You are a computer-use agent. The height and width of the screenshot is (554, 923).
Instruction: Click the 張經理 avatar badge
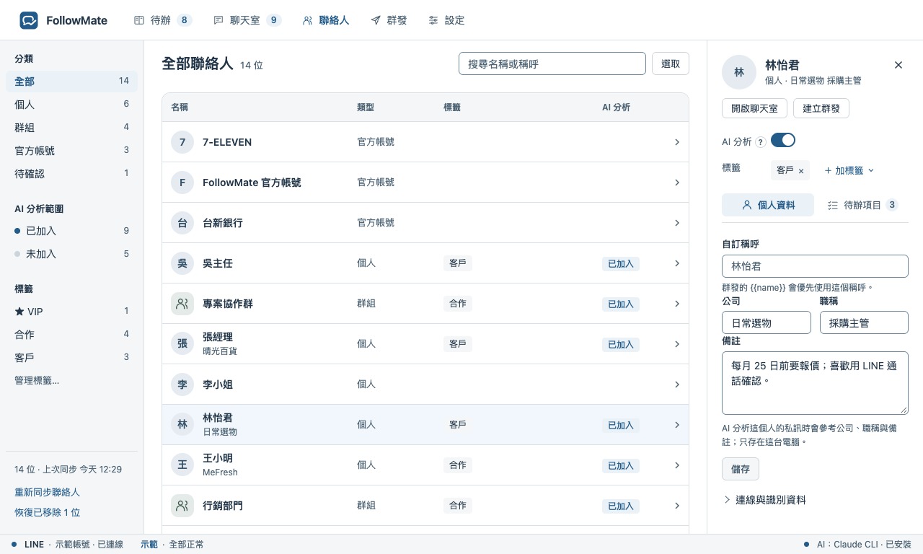(x=182, y=344)
